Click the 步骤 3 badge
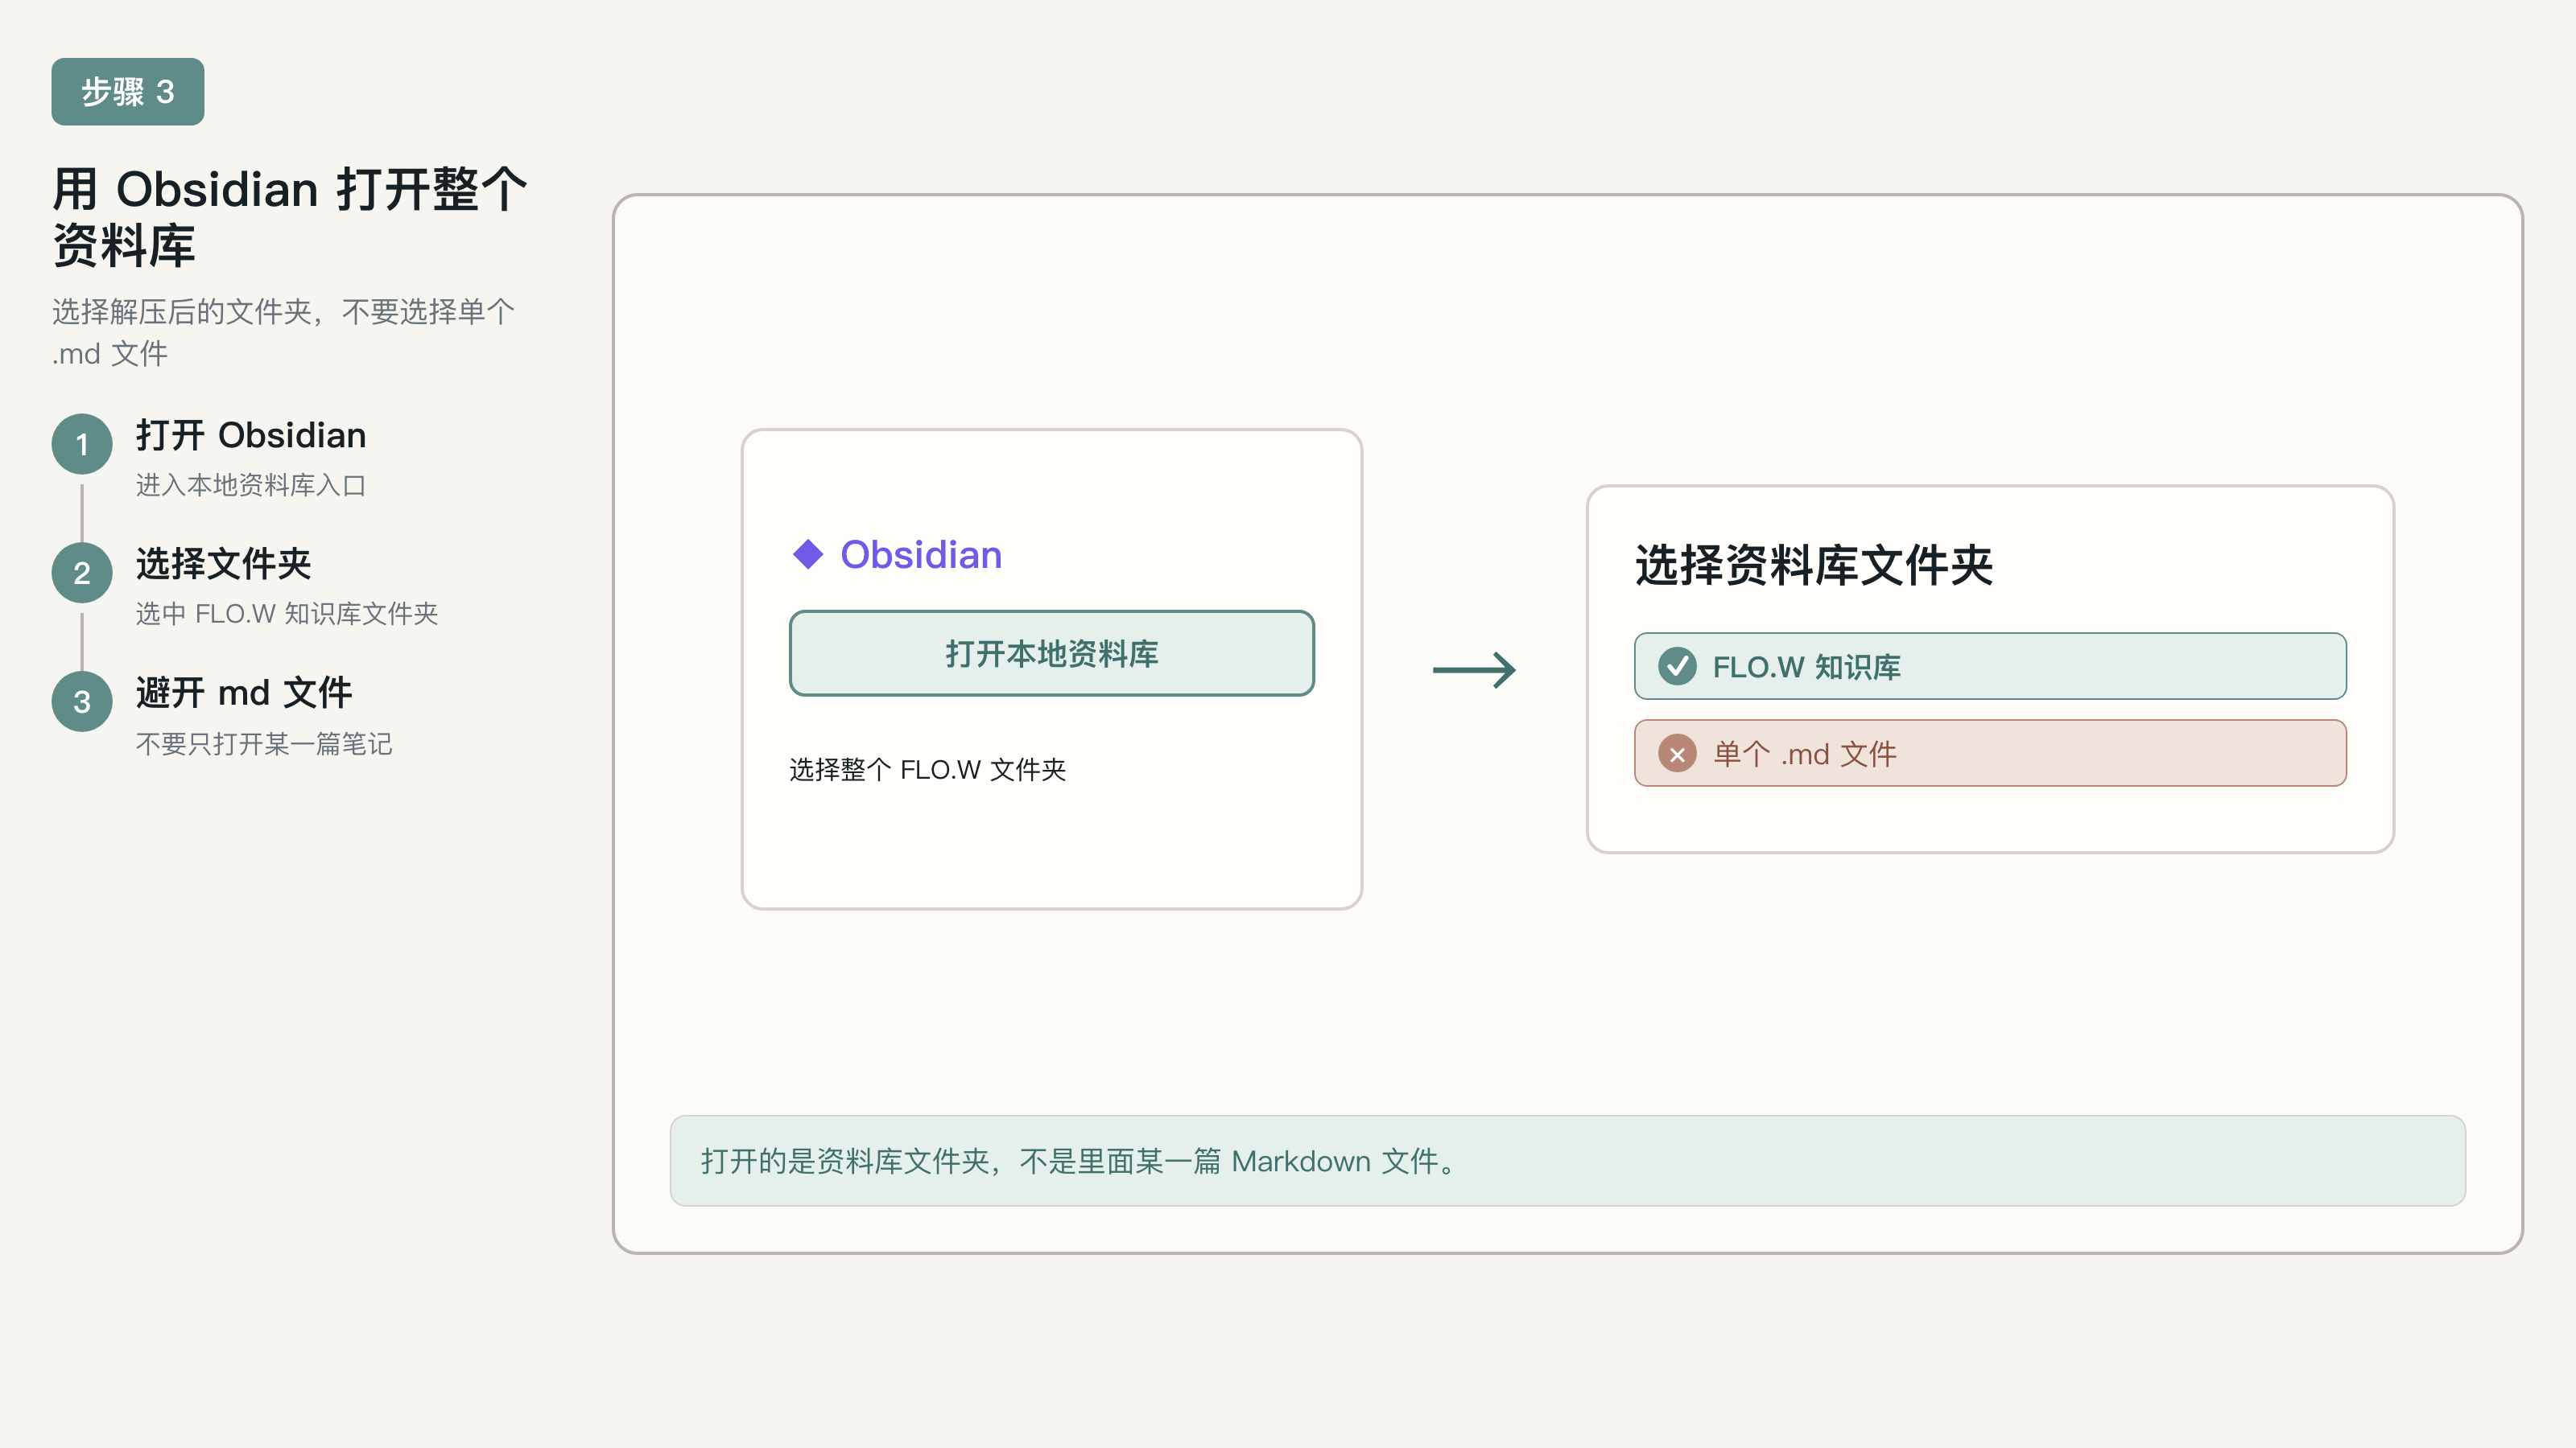Screen dimensions: 2576x1448 pos(128,92)
